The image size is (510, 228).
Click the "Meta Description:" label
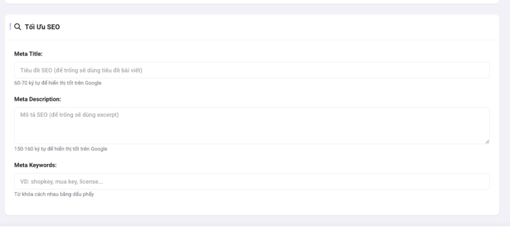click(37, 99)
